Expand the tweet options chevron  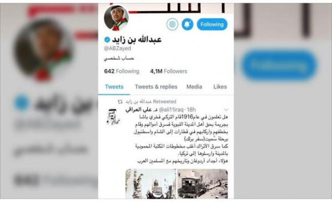[226, 110]
